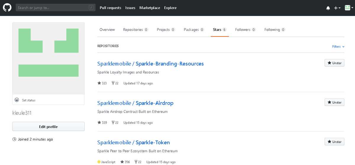
Task: Click fork count on Sparkle-Airdrop
Action: (x=115, y=123)
